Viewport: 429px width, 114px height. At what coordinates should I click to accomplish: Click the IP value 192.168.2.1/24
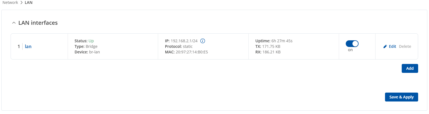(184, 41)
